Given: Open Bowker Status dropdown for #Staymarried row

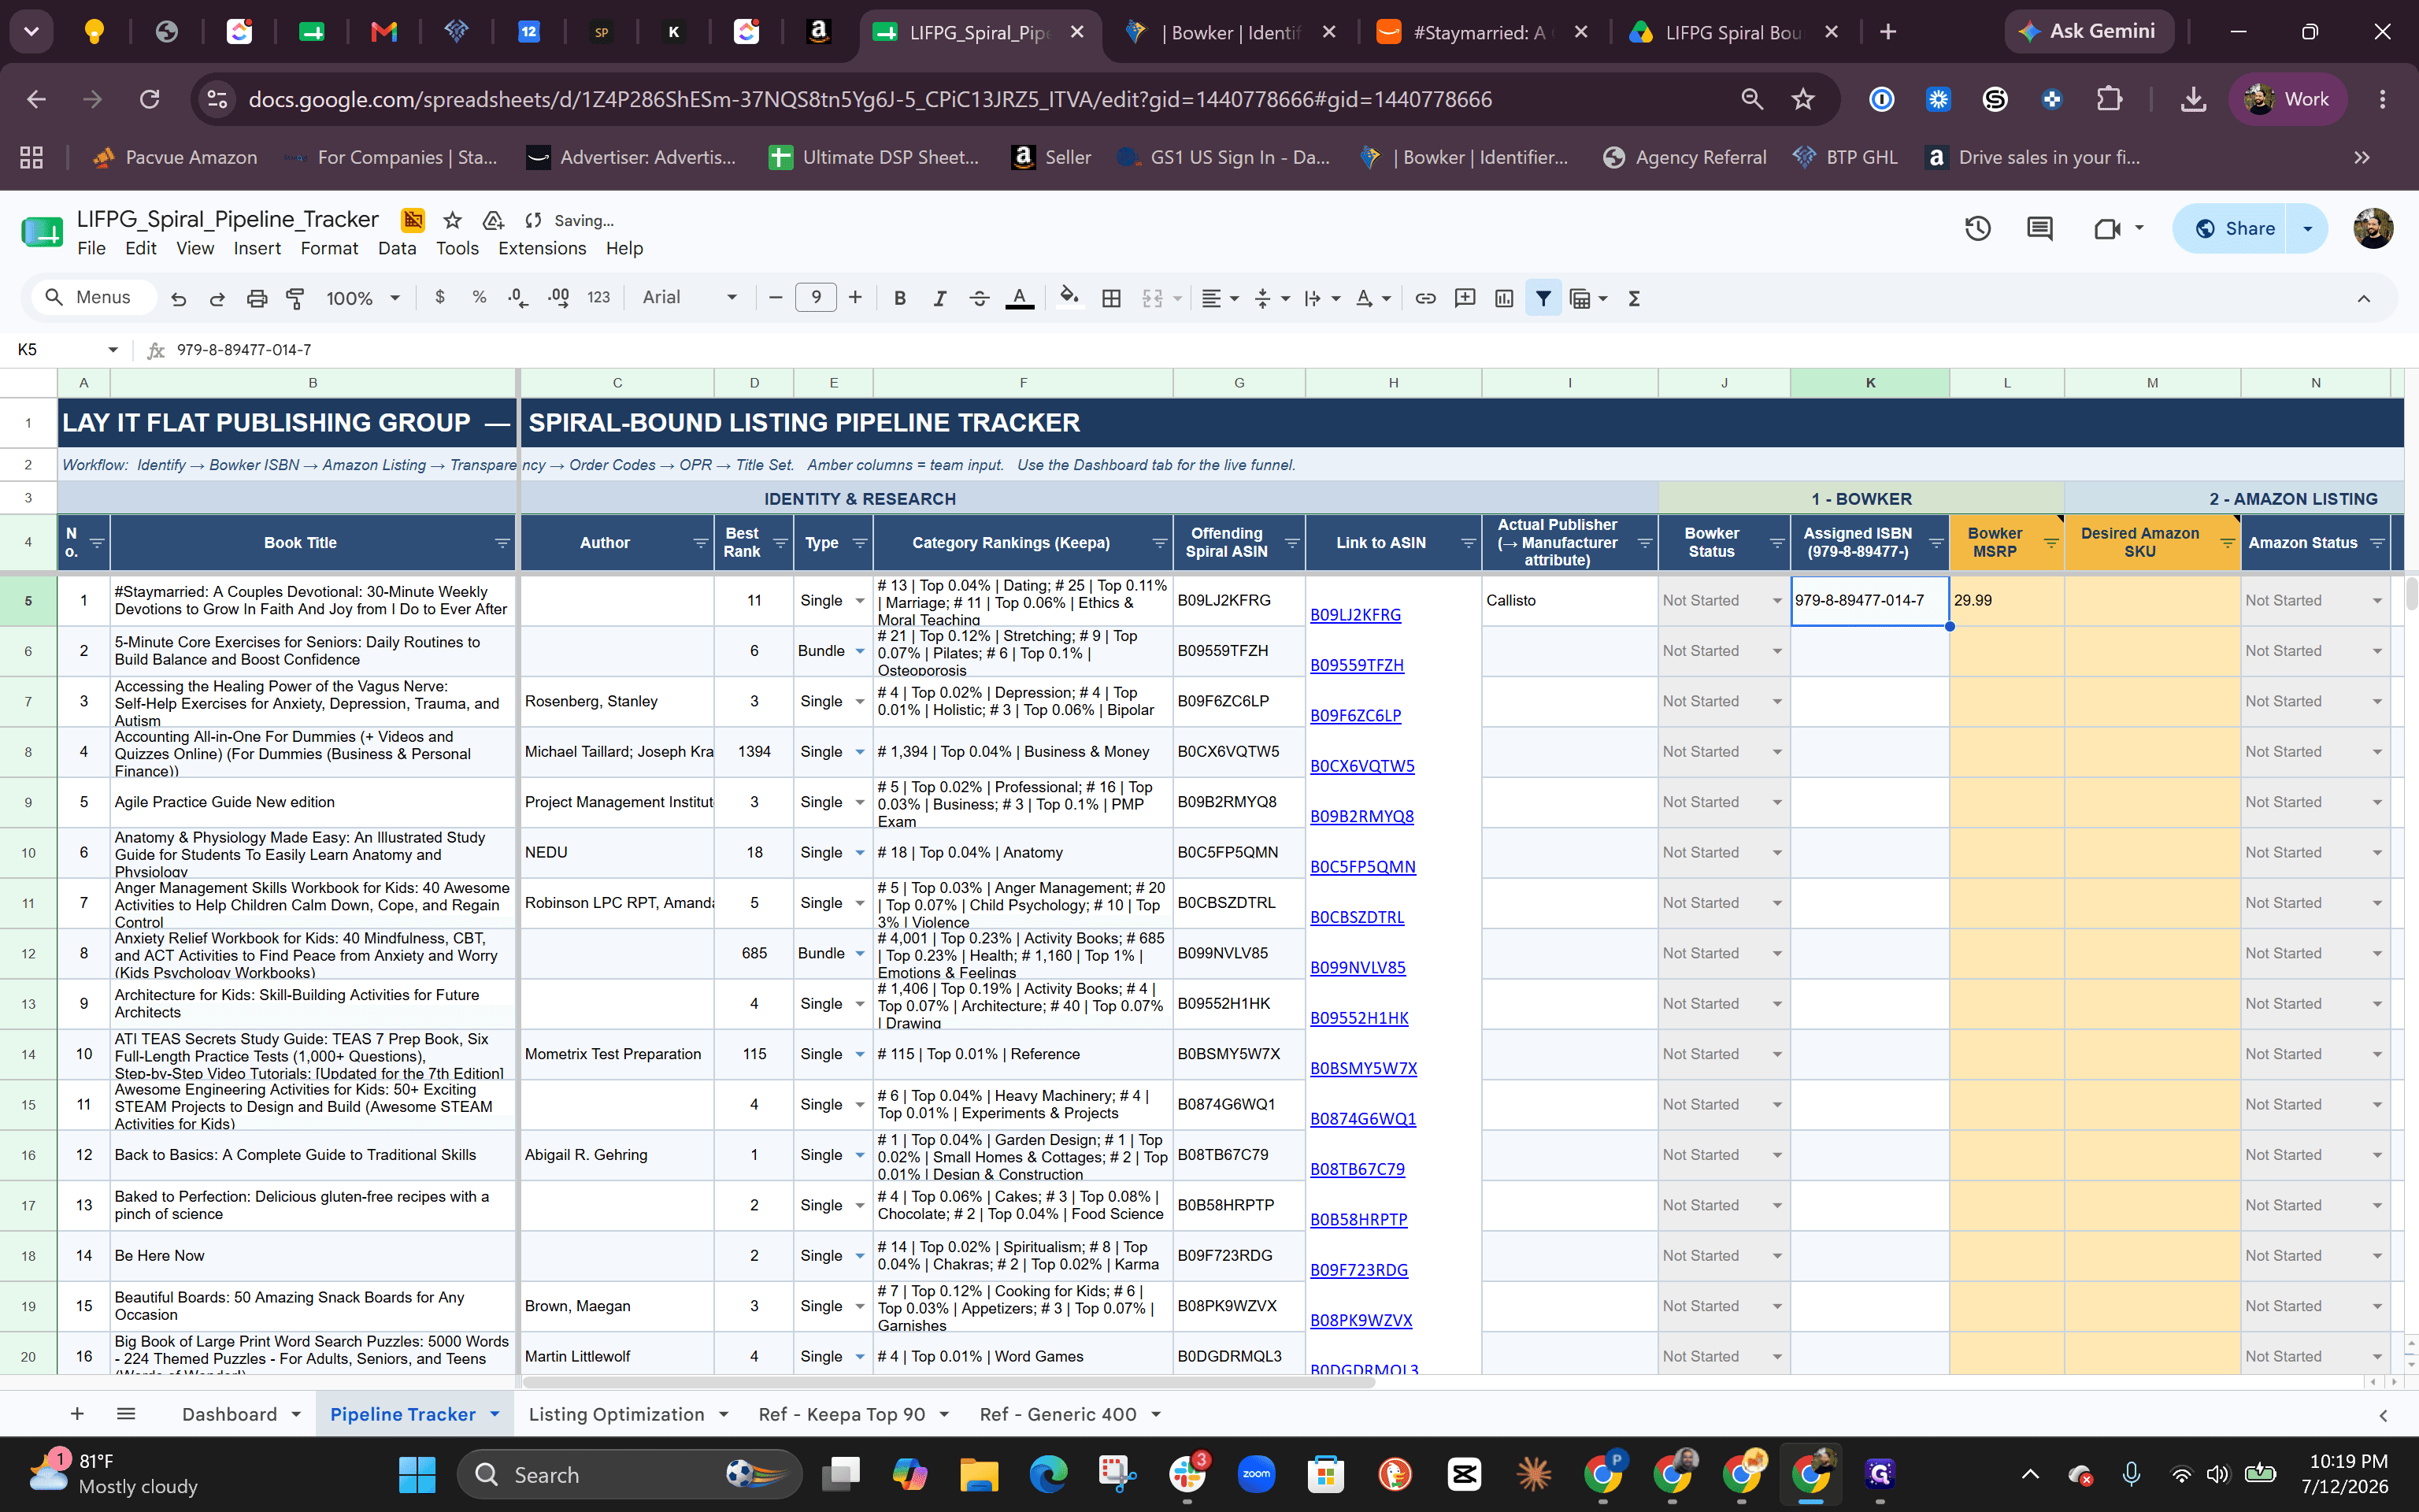Looking at the screenshot, I should [x=1777, y=601].
